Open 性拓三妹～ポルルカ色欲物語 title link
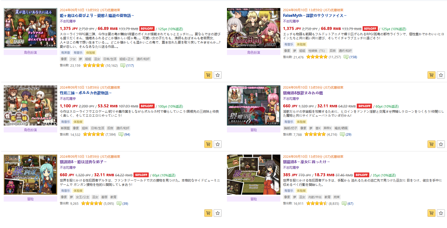 (x=86, y=93)
